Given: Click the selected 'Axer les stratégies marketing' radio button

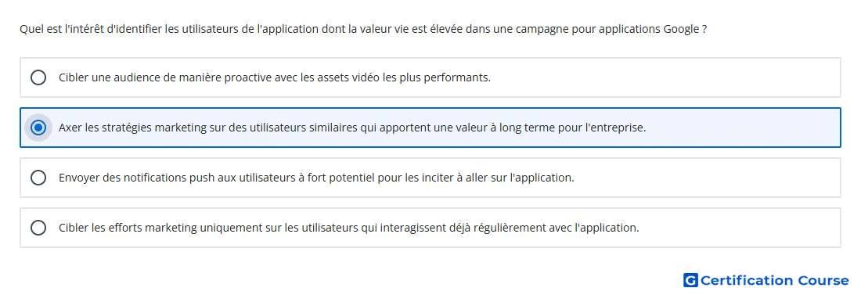Looking at the screenshot, I should click(x=38, y=128).
